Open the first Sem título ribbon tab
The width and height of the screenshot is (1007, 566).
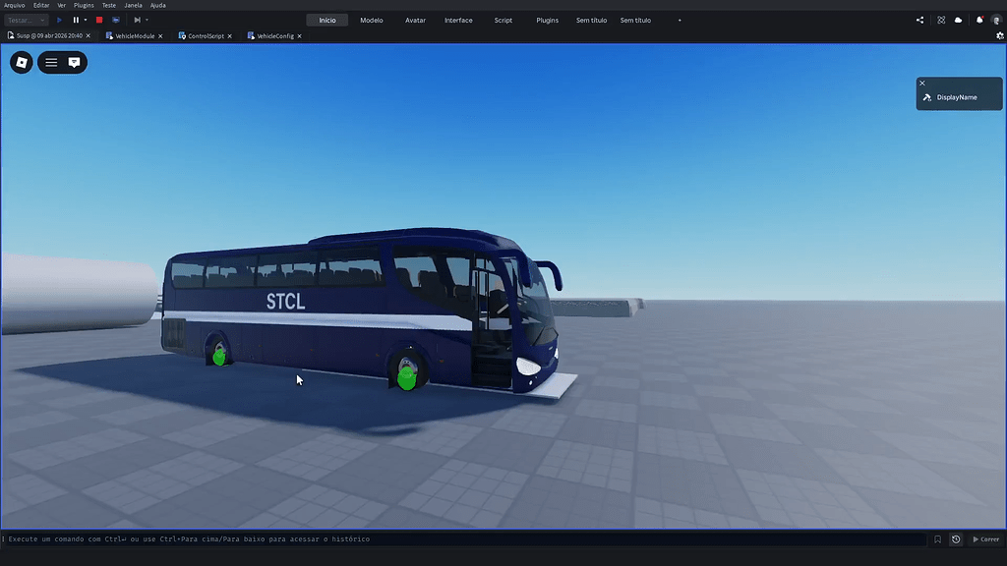[591, 20]
